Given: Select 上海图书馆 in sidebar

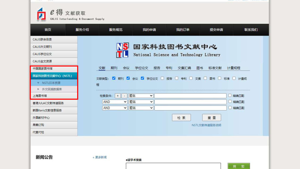Looking at the screenshot, I should click(x=54, y=96).
